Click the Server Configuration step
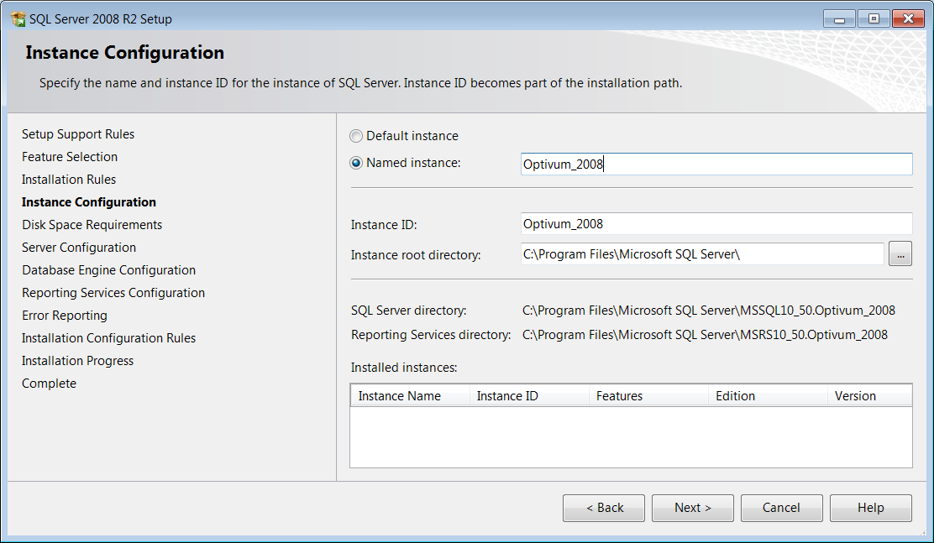The width and height of the screenshot is (934, 543). (x=79, y=248)
